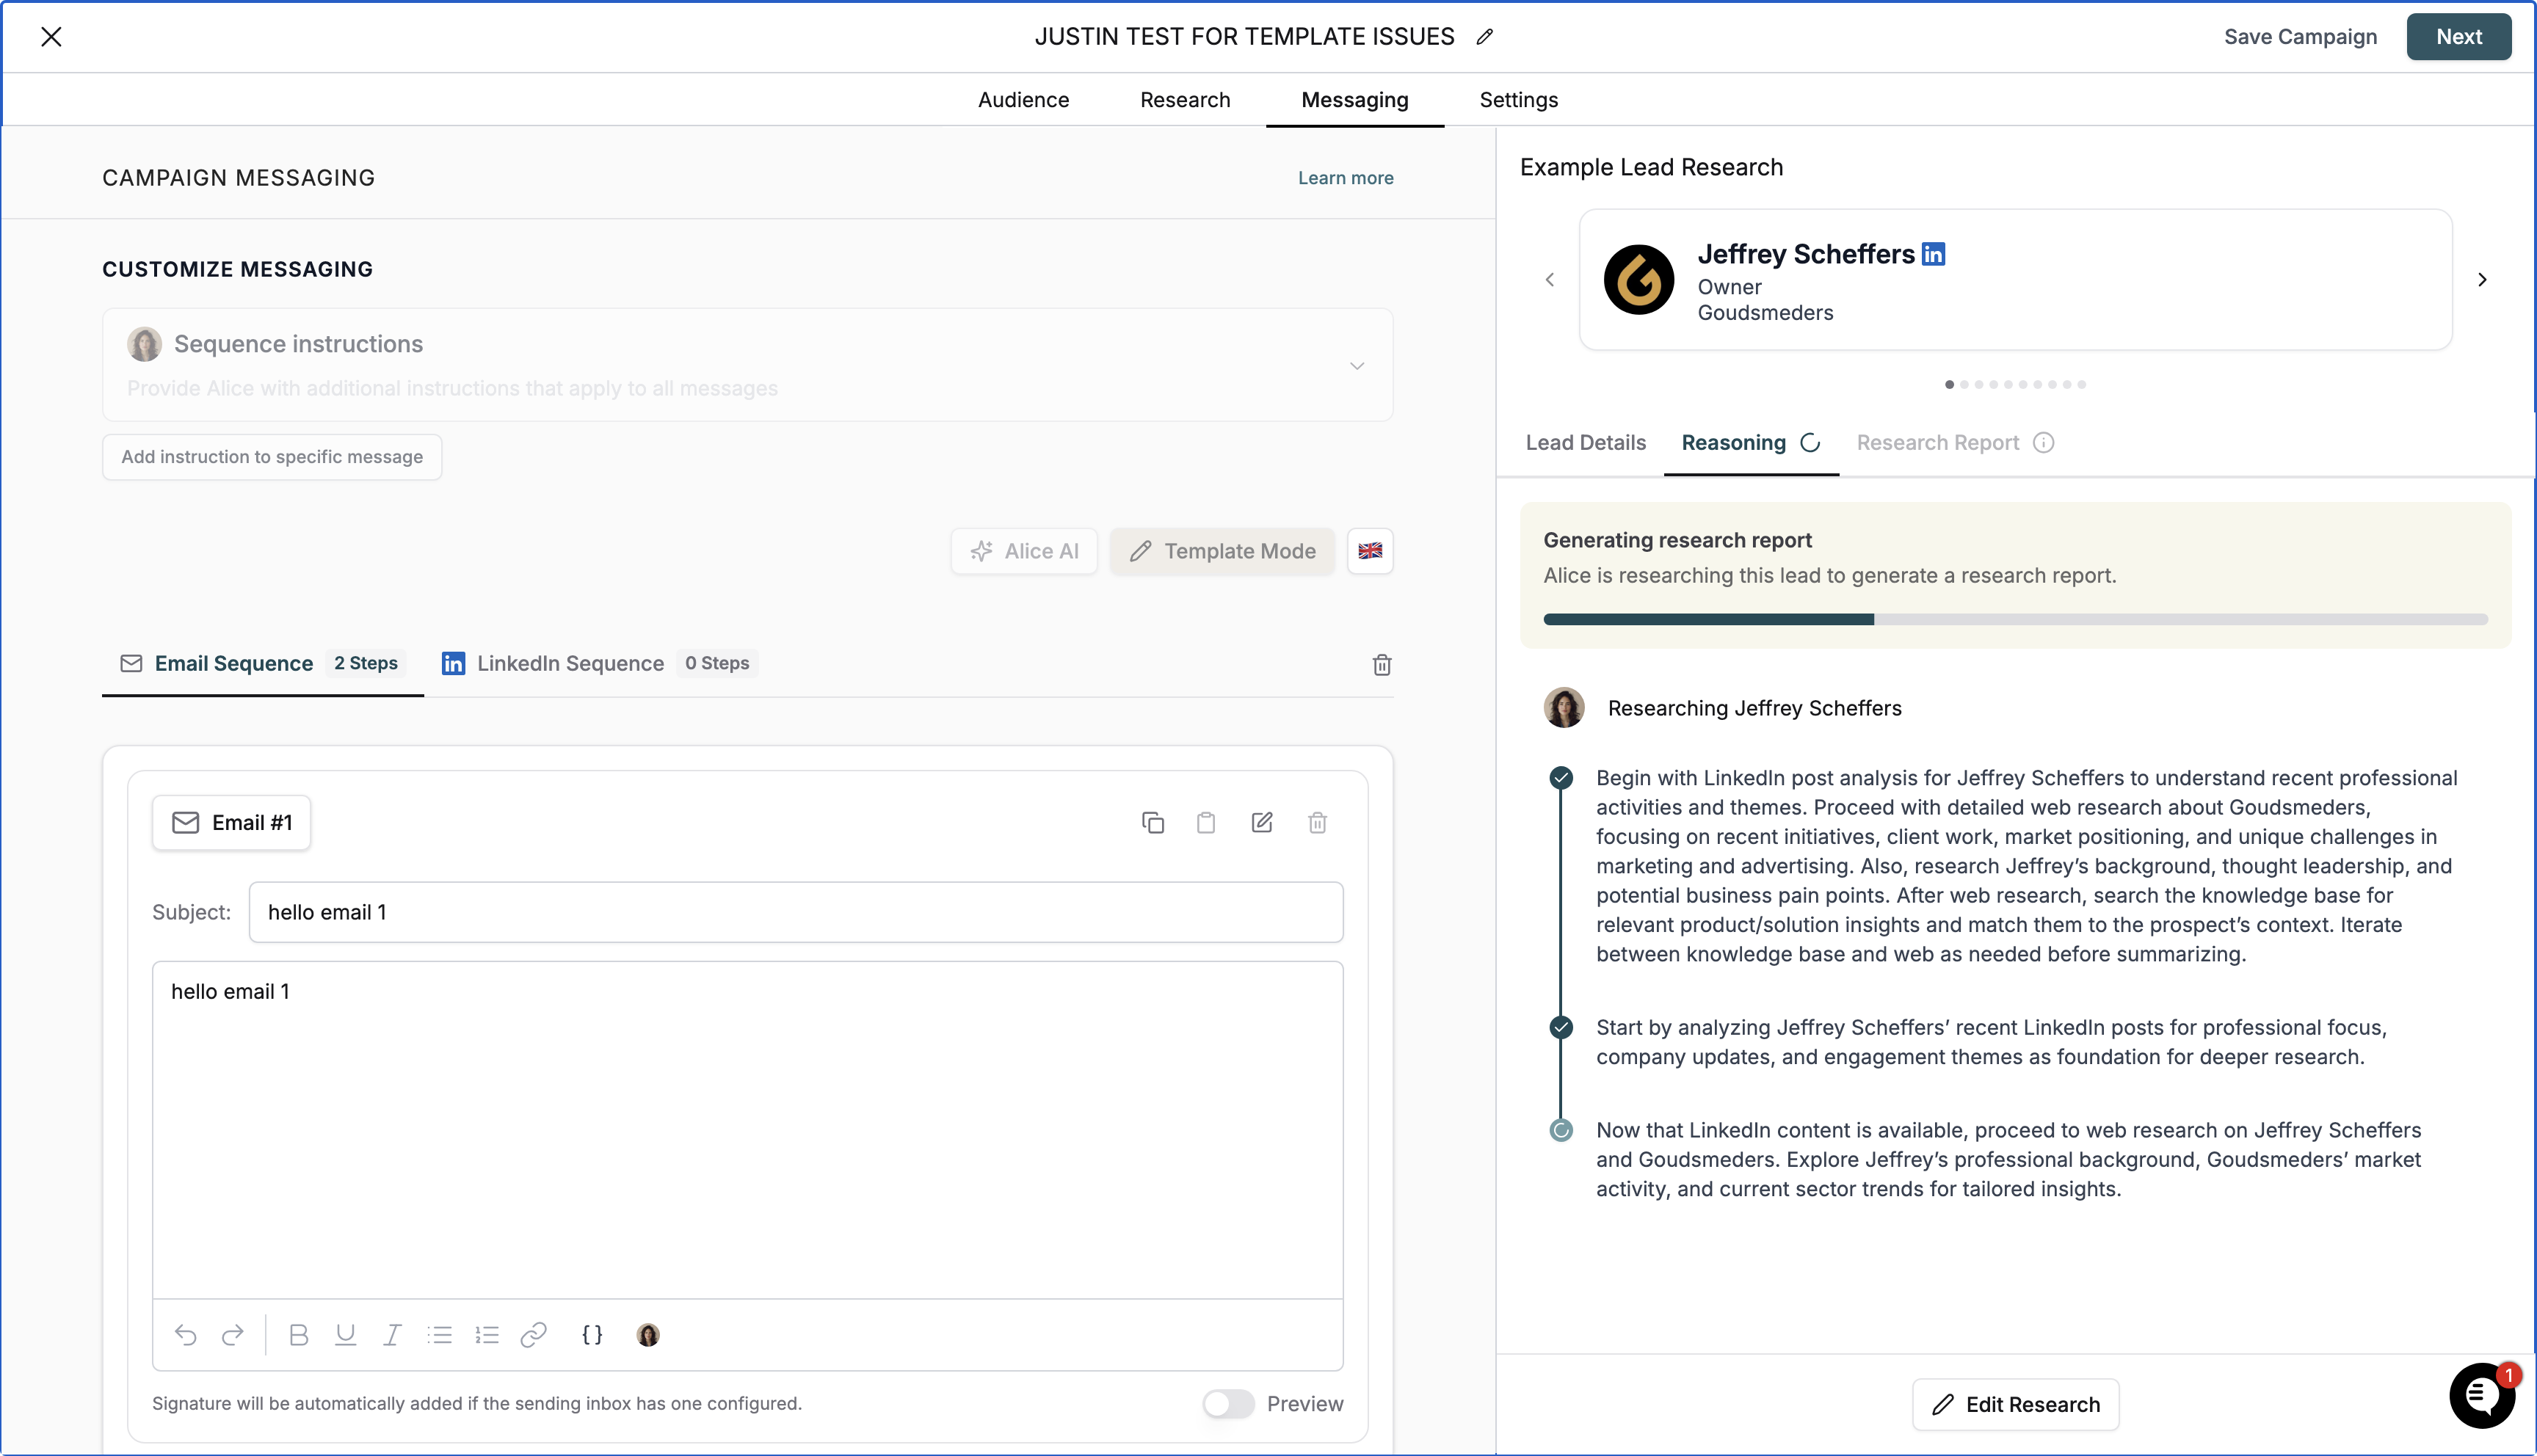The image size is (2537, 1456).
Task: Duplicate Email #1 using the copy icon
Action: click(x=1153, y=822)
